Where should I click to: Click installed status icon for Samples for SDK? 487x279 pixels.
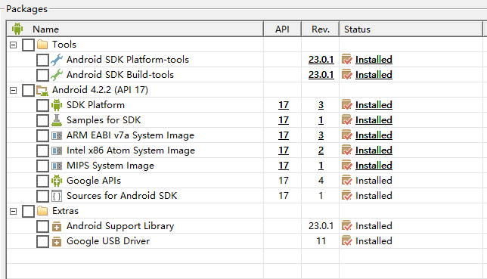(346, 120)
